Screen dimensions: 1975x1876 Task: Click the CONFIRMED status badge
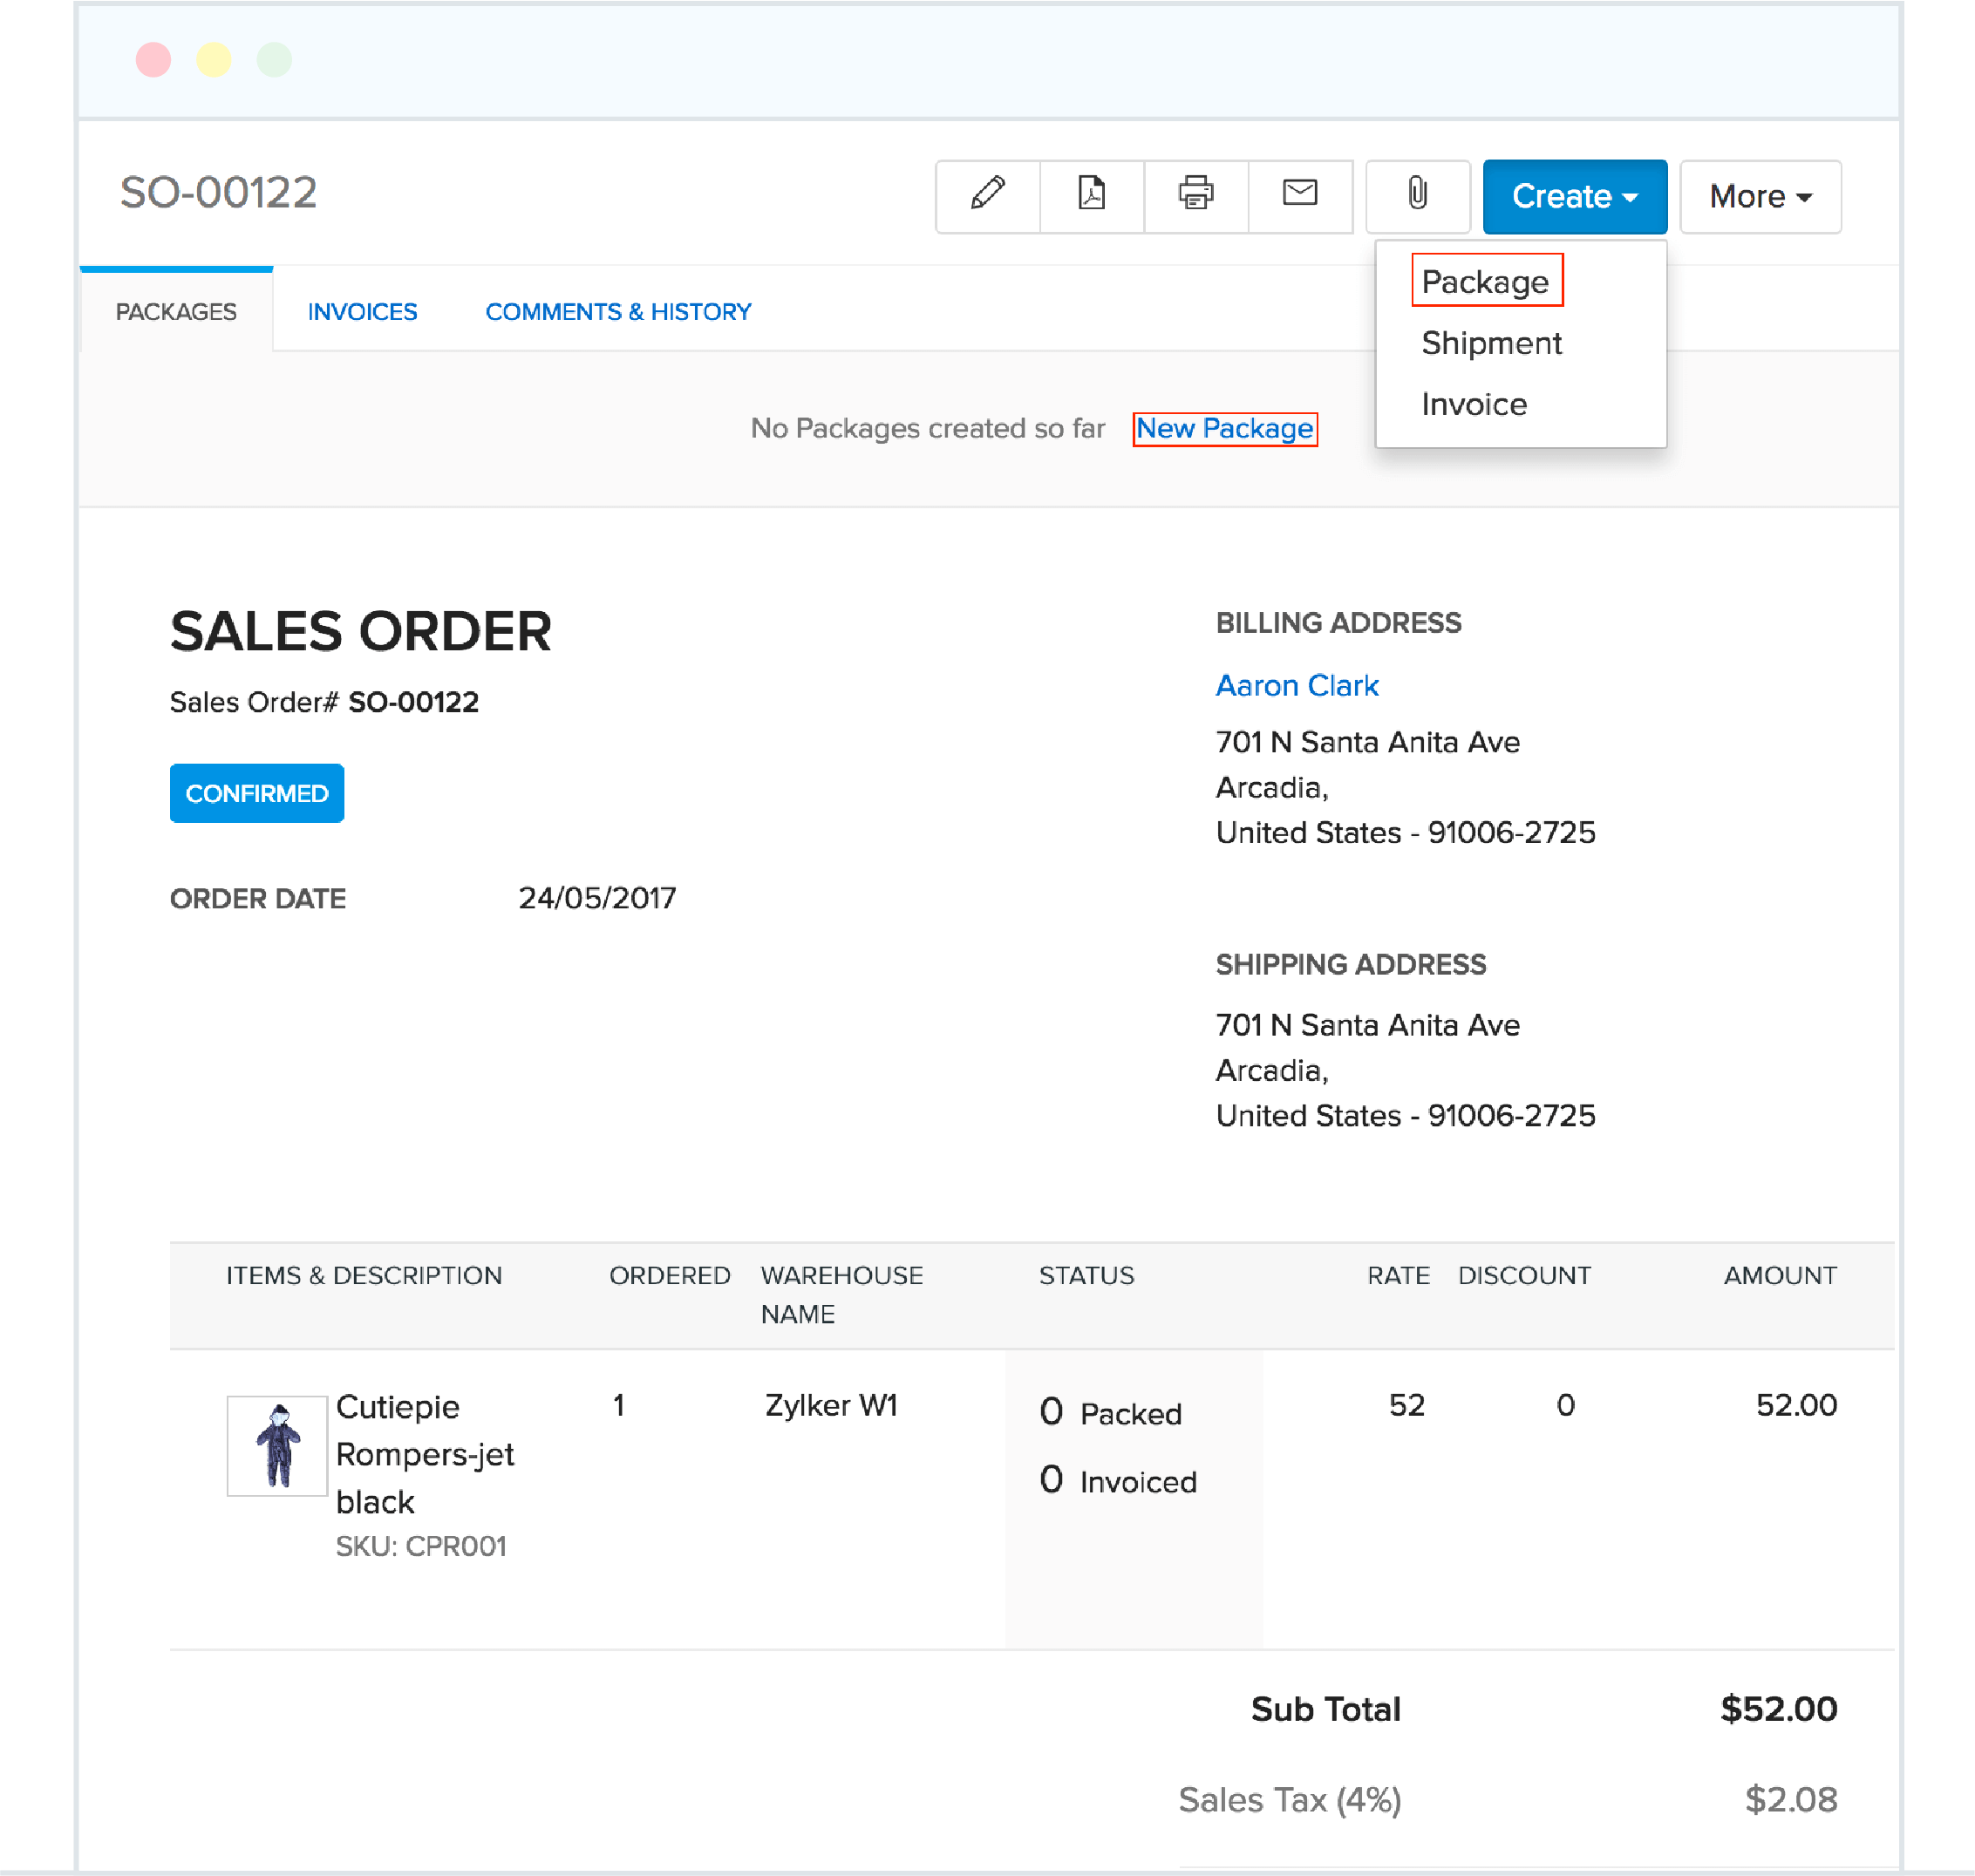click(256, 793)
